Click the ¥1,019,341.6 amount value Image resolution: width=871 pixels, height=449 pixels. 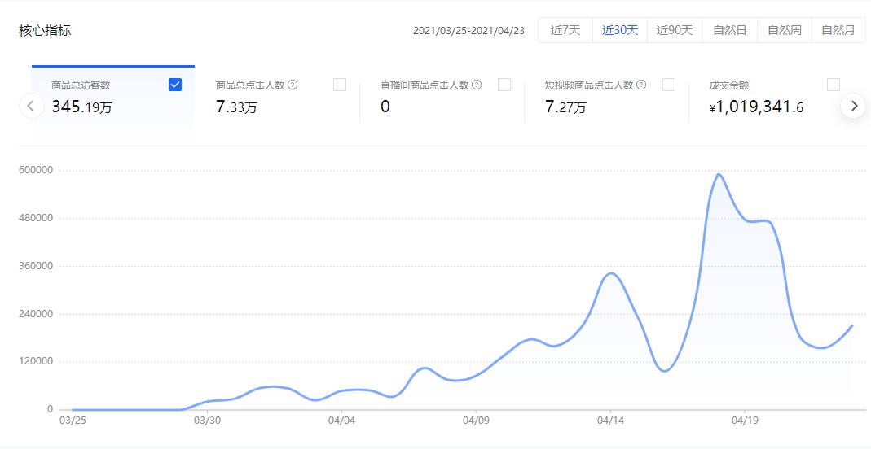757,107
